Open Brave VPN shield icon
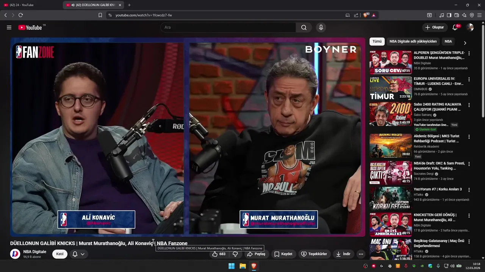Screen dimensions: 485x272 point(472,15)
